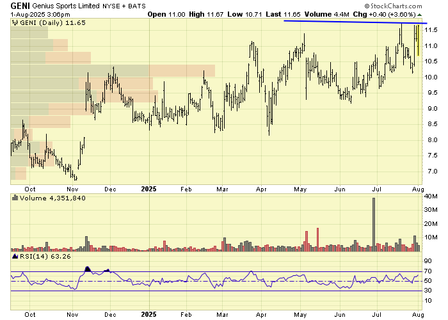
Task: Click the 30 RSI axis label
Action: coord(428,291)
